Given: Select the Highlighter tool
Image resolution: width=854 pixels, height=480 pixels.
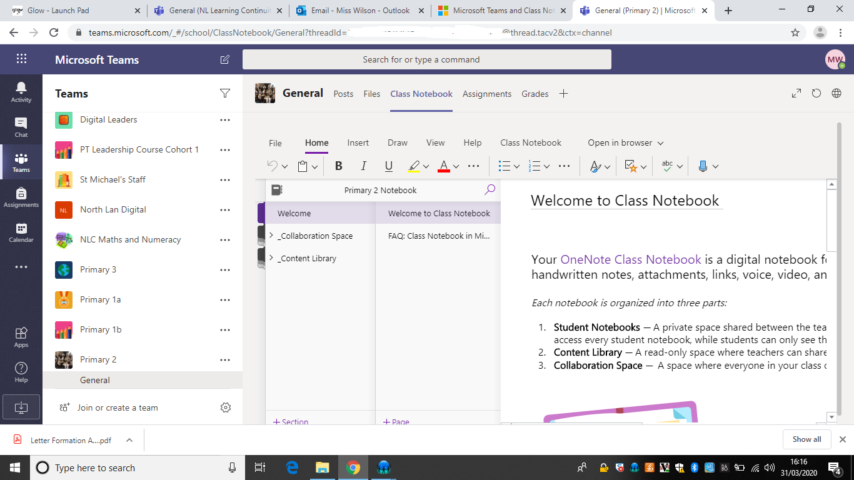Looking at the screenshot, I should (414, 166).
